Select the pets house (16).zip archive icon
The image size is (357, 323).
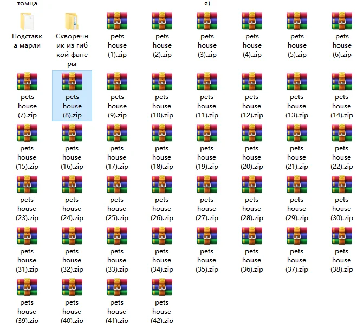pos(72,133)
